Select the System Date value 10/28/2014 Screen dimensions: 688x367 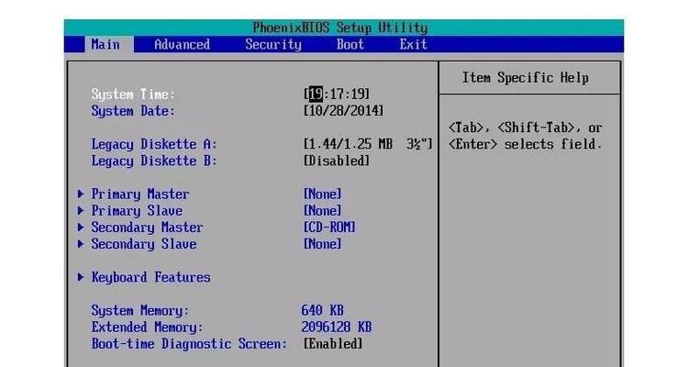point(343,111)
